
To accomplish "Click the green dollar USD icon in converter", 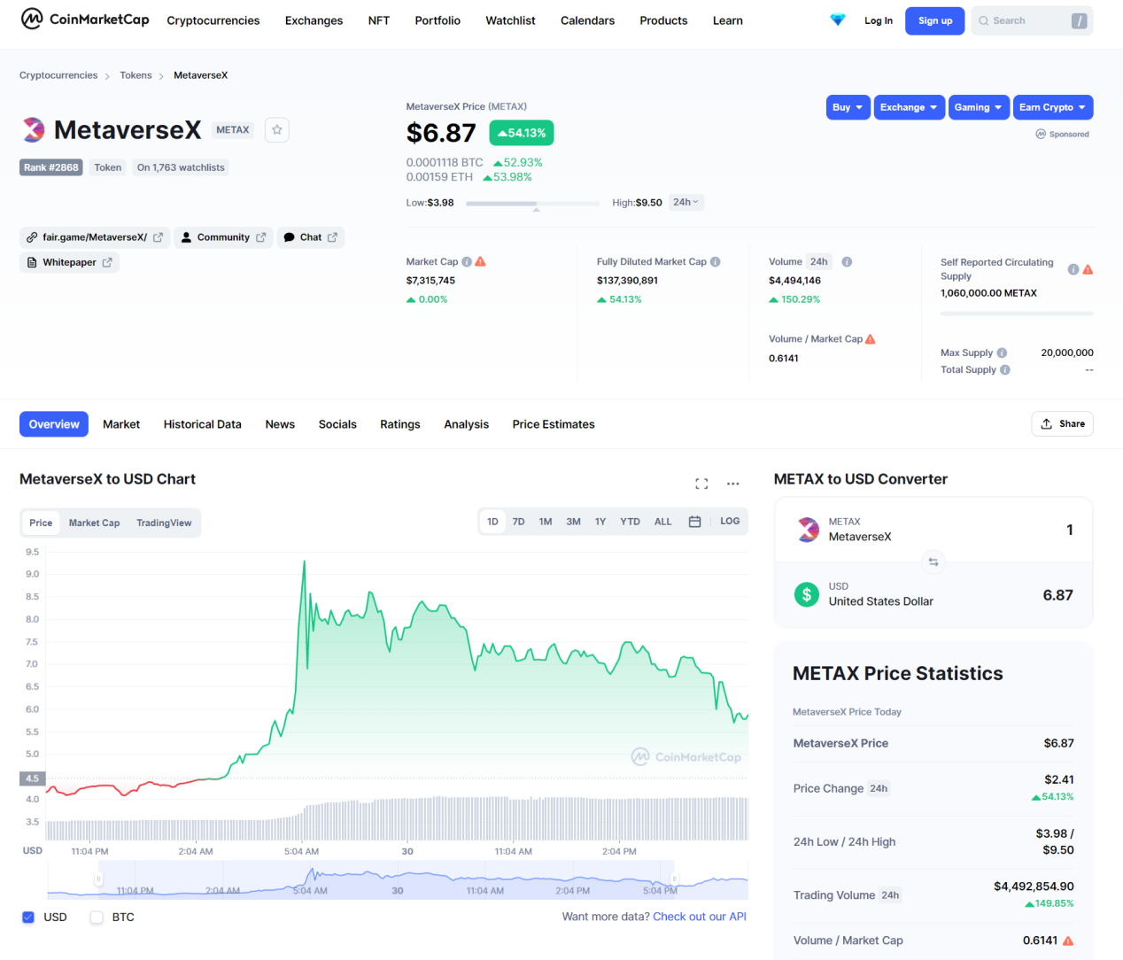I will [807, 594].
